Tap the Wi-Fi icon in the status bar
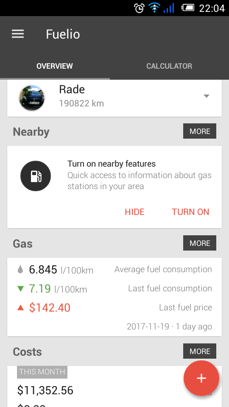 coord(154,8)
